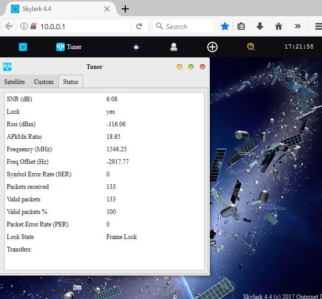Open the bookmarks list icon
The width and height of the screenshot is (322, 299).
coord(241,27)
